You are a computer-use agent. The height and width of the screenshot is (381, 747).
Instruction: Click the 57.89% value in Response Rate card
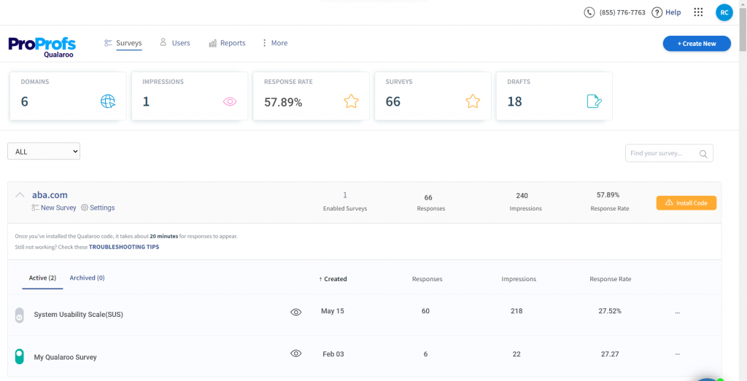coord(283,102)
